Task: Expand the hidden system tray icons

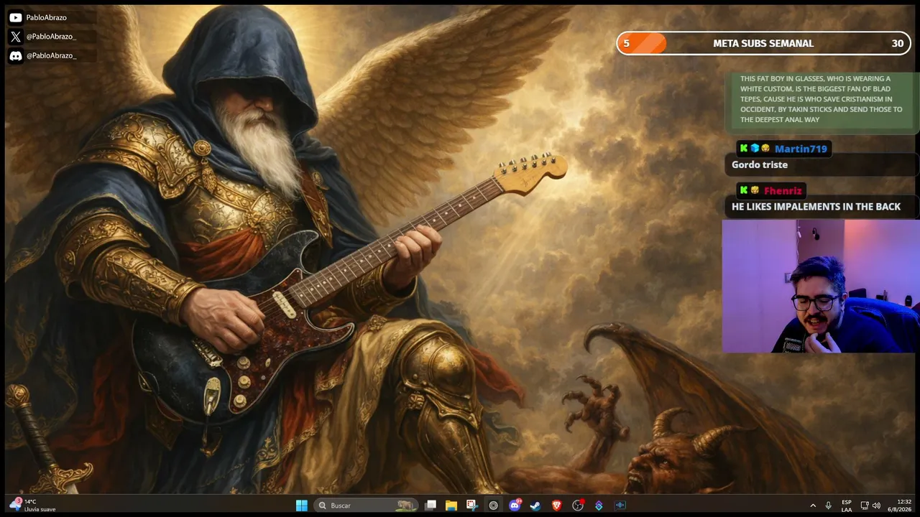Action: [813, 506]
